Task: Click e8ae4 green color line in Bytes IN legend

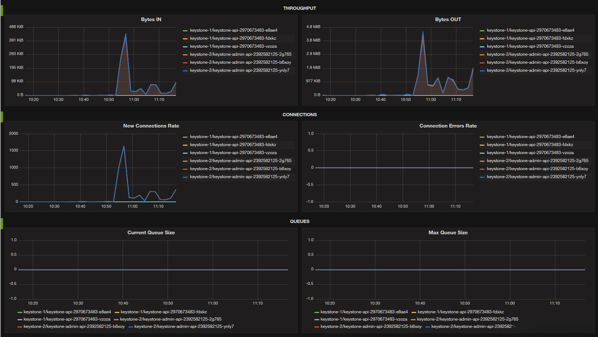Action: point(185,31)
